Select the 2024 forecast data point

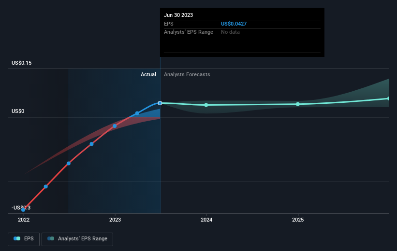pos(206,105)
